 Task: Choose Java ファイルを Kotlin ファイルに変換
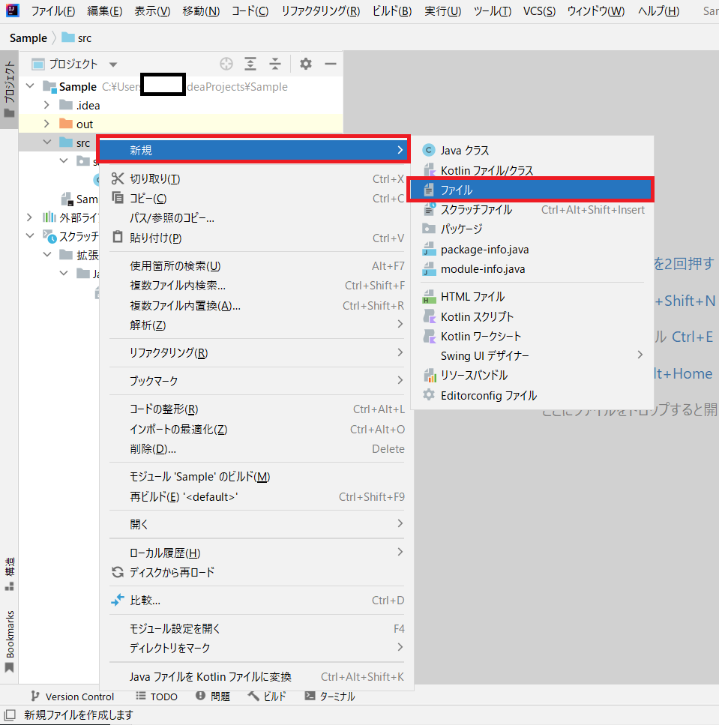pos(256,676)
